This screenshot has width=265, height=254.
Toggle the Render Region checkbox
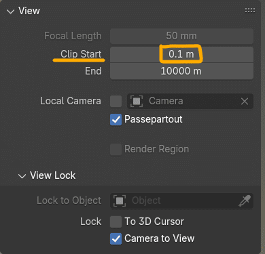pos(116,149)
